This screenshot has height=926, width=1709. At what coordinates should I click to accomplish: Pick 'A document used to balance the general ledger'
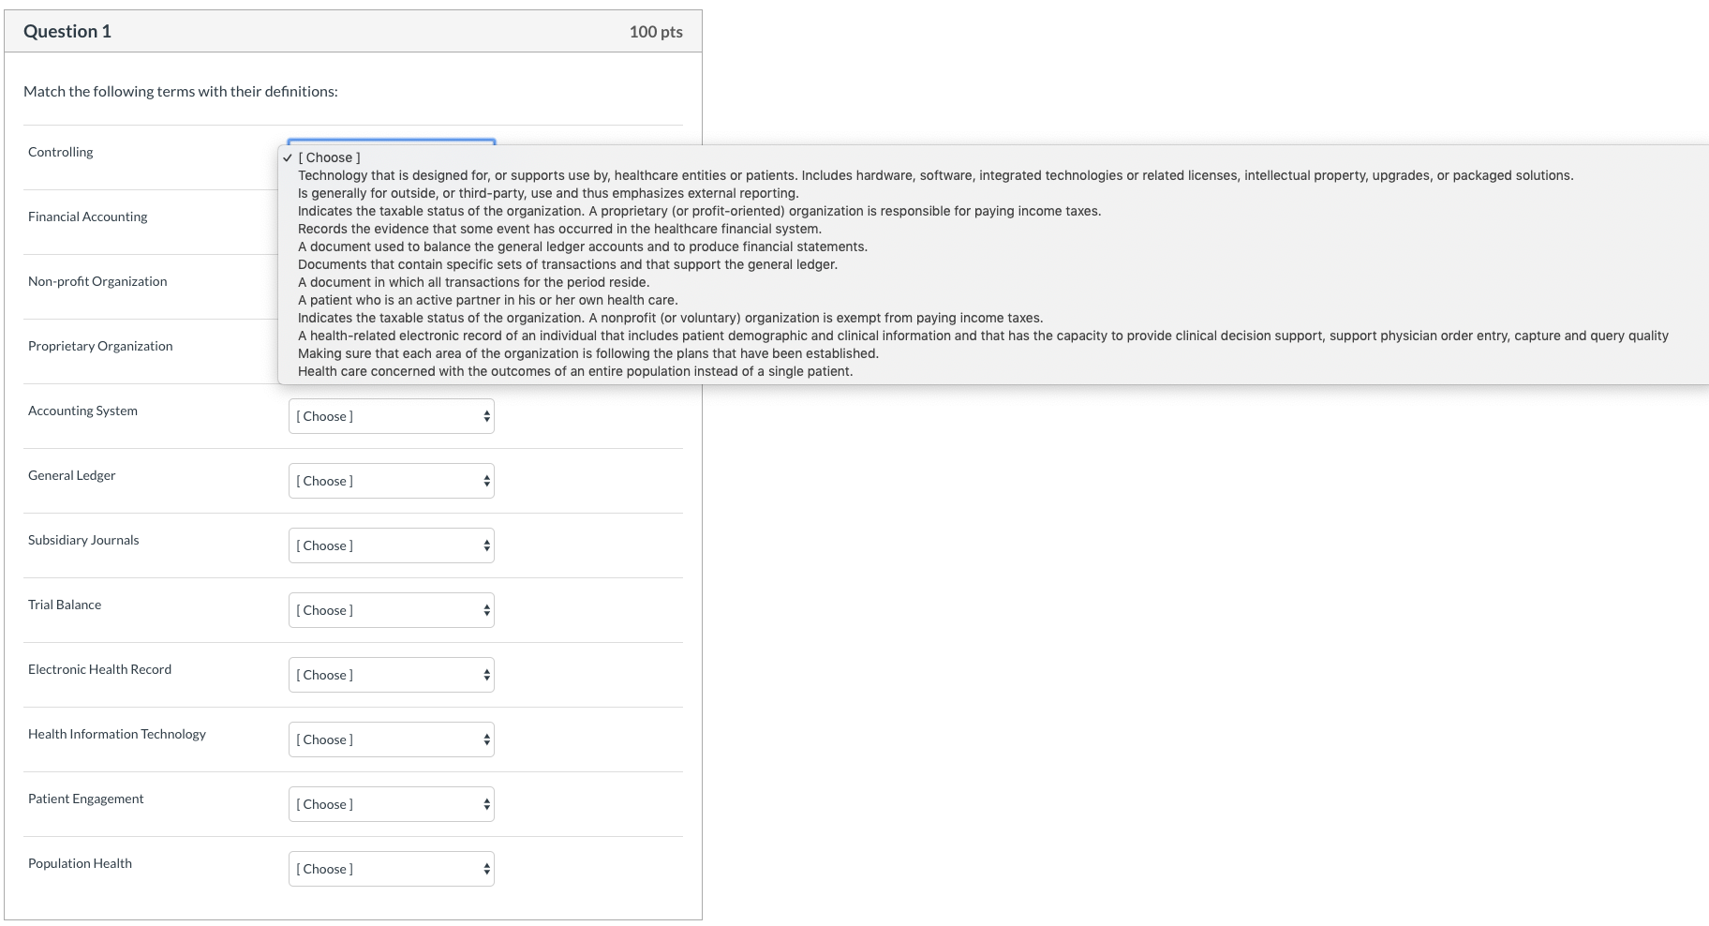point(993,246)
